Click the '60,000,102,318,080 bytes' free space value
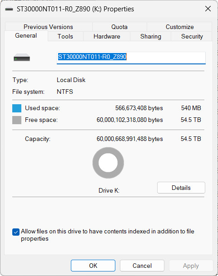The width and height of the screenshot is (218, 276). pos(129,120)
